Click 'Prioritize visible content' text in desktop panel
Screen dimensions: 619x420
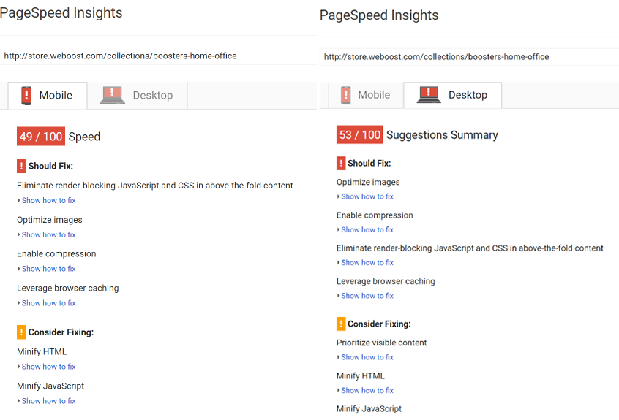pos(382,343)
